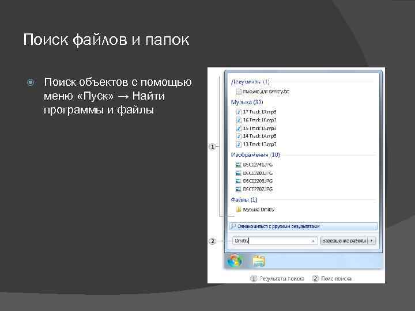Image resolution: width=415 pixels, height=311 pixels.
Task: Click the folder icon of Музыка Dmitry
Action: pos(238,210)
